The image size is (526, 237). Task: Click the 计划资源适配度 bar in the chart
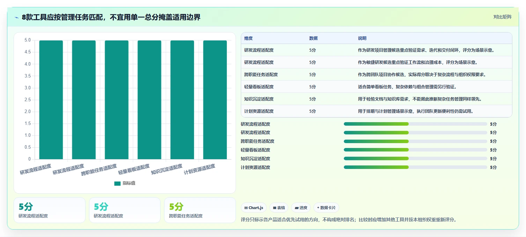tap(215, 100)
